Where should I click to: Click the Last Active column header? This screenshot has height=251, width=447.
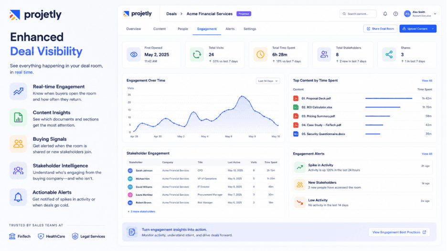[234, 162]
